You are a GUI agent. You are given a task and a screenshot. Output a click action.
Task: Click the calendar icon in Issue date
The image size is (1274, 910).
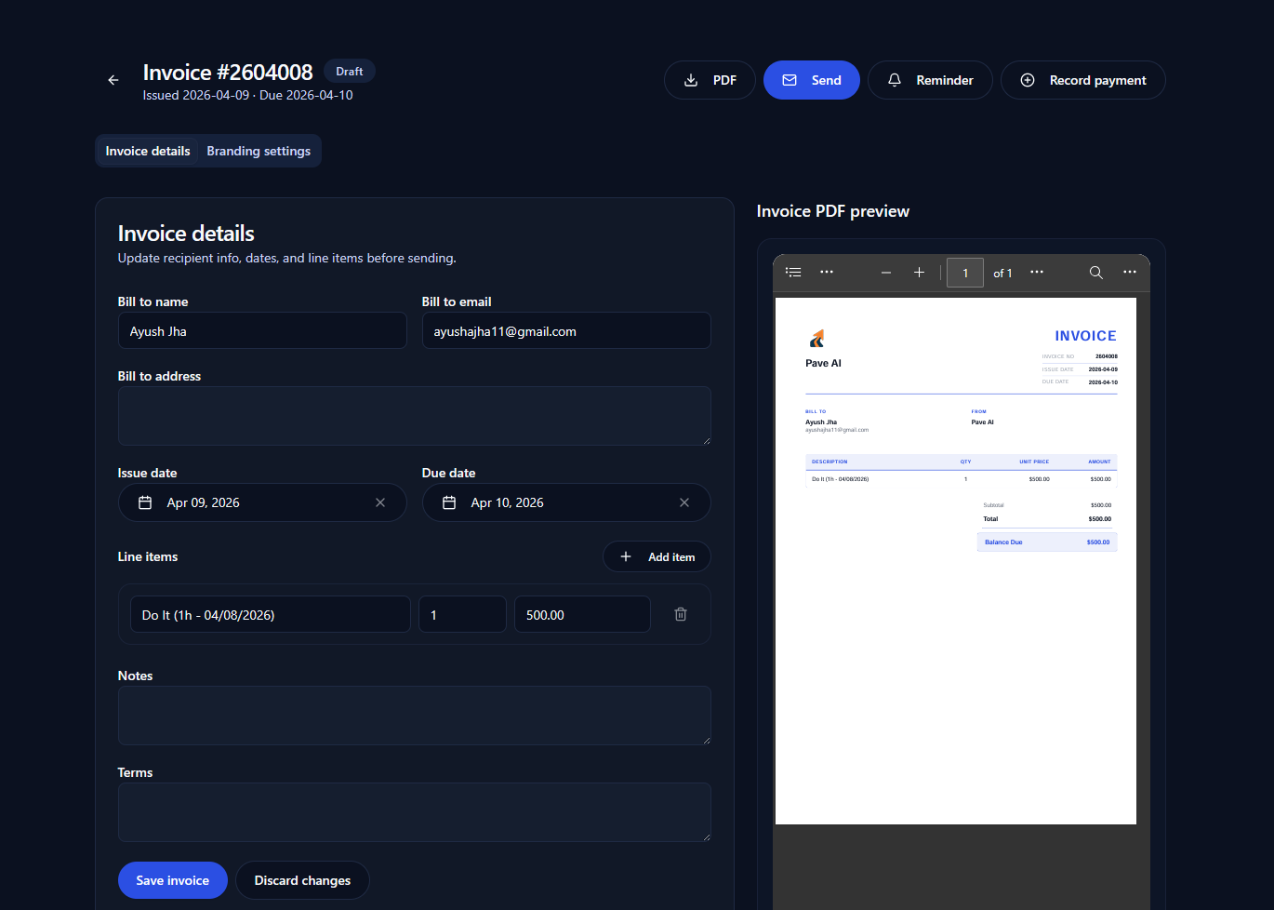[x=145, y=502]
